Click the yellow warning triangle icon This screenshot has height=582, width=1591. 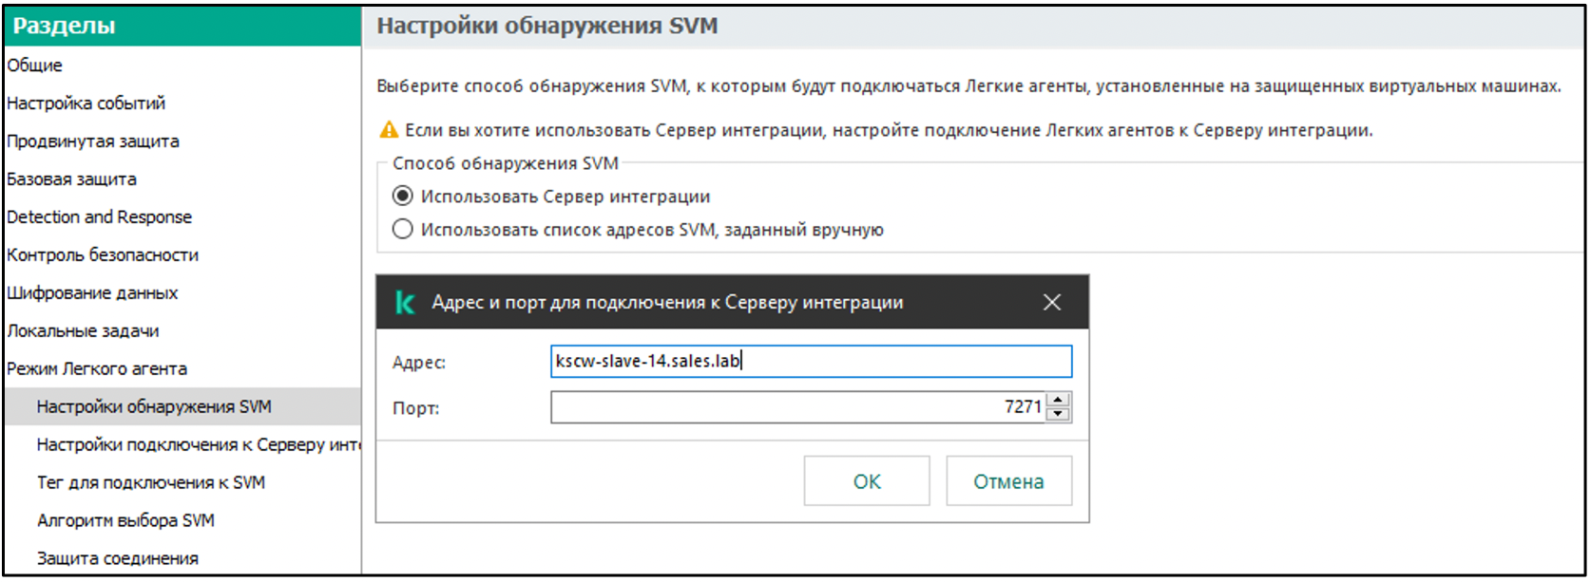coord(389,130)
